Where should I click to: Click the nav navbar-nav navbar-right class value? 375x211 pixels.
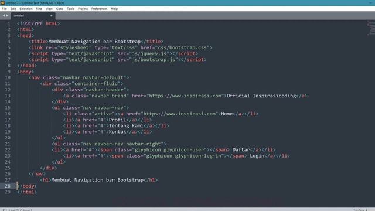click(x=122, y=144)
